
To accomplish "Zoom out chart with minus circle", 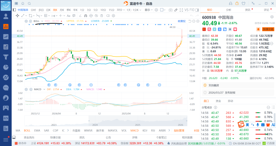I will 194,21.
